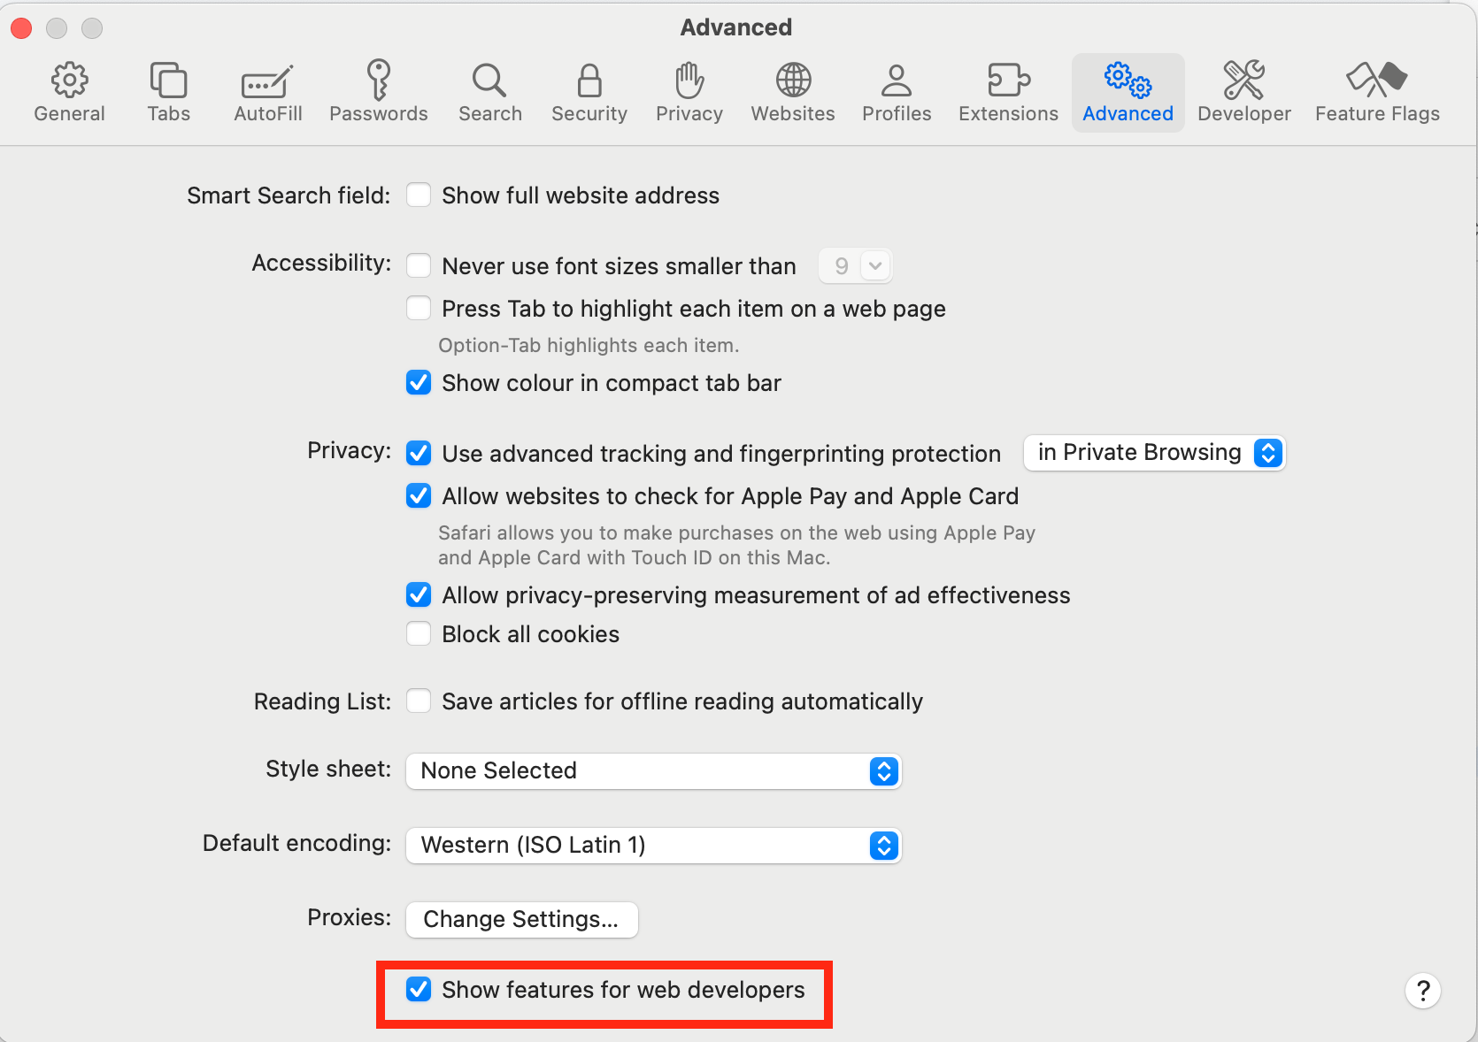The image size is (1478, 1042).
Task: Click the 'Proxies:' label
Action: 349,917
